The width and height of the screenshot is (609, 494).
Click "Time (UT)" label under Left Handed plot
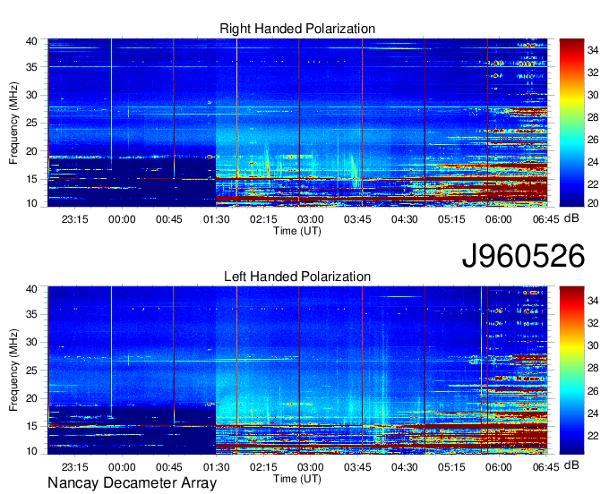297,479
